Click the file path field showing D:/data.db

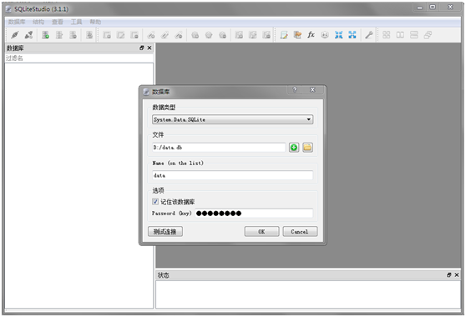tap(219, 148)
